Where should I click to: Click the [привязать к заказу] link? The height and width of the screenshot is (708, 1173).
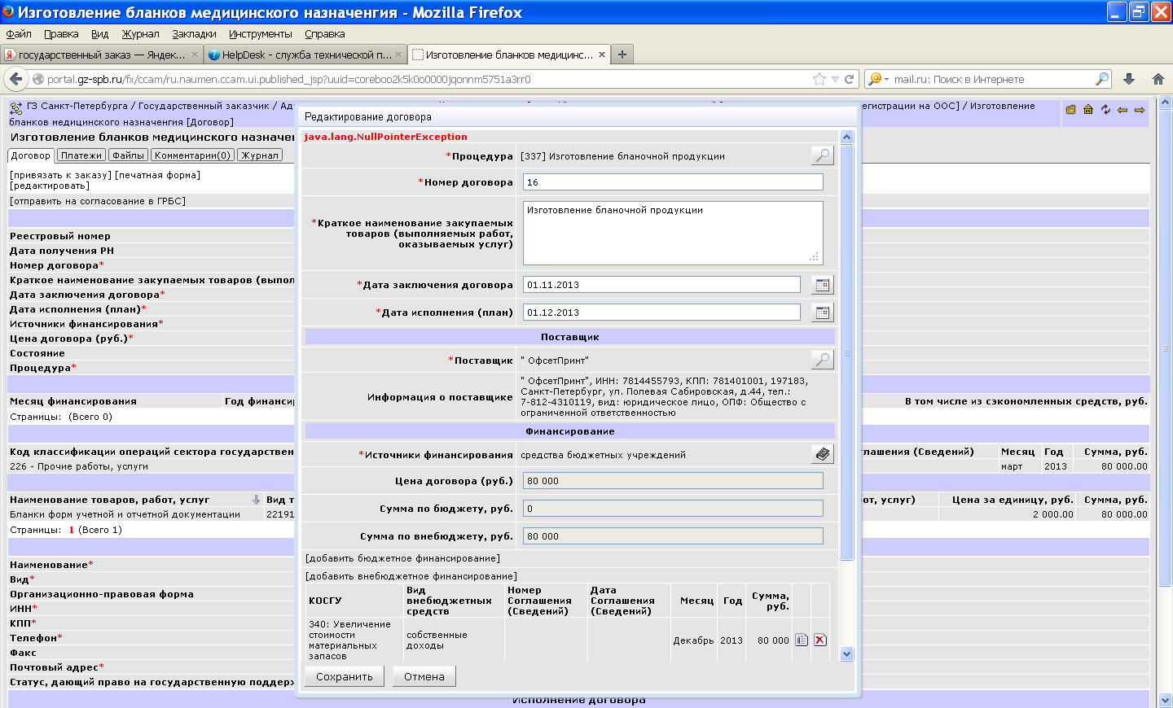coord(60,175)
